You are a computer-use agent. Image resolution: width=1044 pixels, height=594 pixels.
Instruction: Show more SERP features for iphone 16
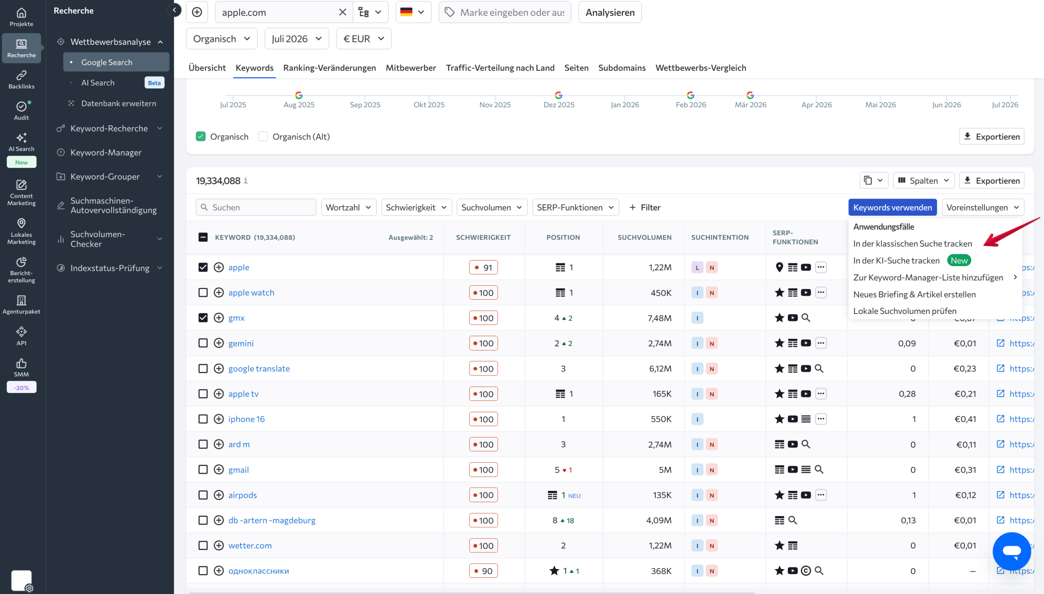point(821,419)
